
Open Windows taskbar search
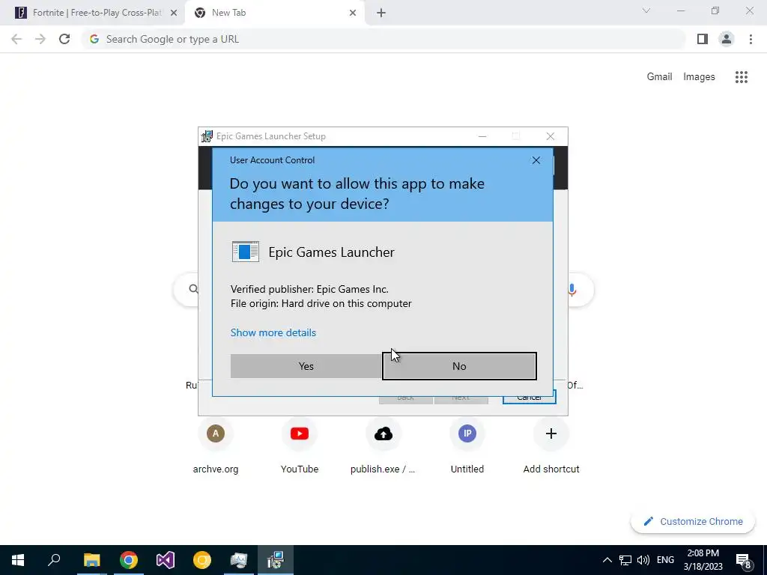pos(54,560)
